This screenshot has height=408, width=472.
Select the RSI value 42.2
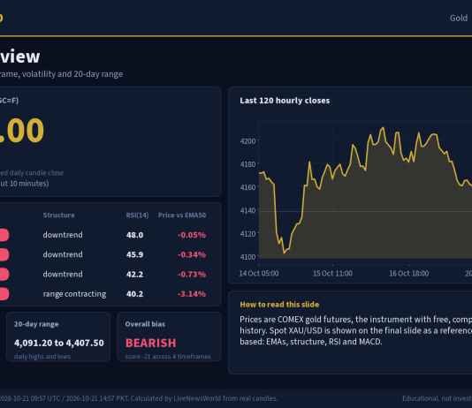(x=134, y=274)
